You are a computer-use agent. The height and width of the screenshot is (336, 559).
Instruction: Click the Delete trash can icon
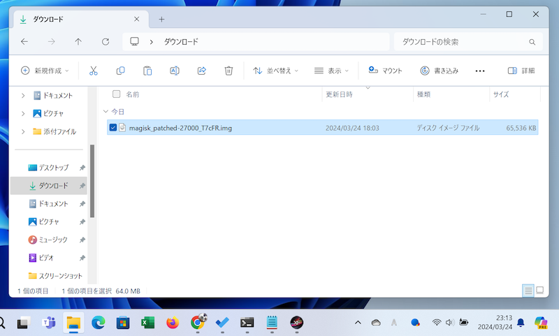point(228,71)
